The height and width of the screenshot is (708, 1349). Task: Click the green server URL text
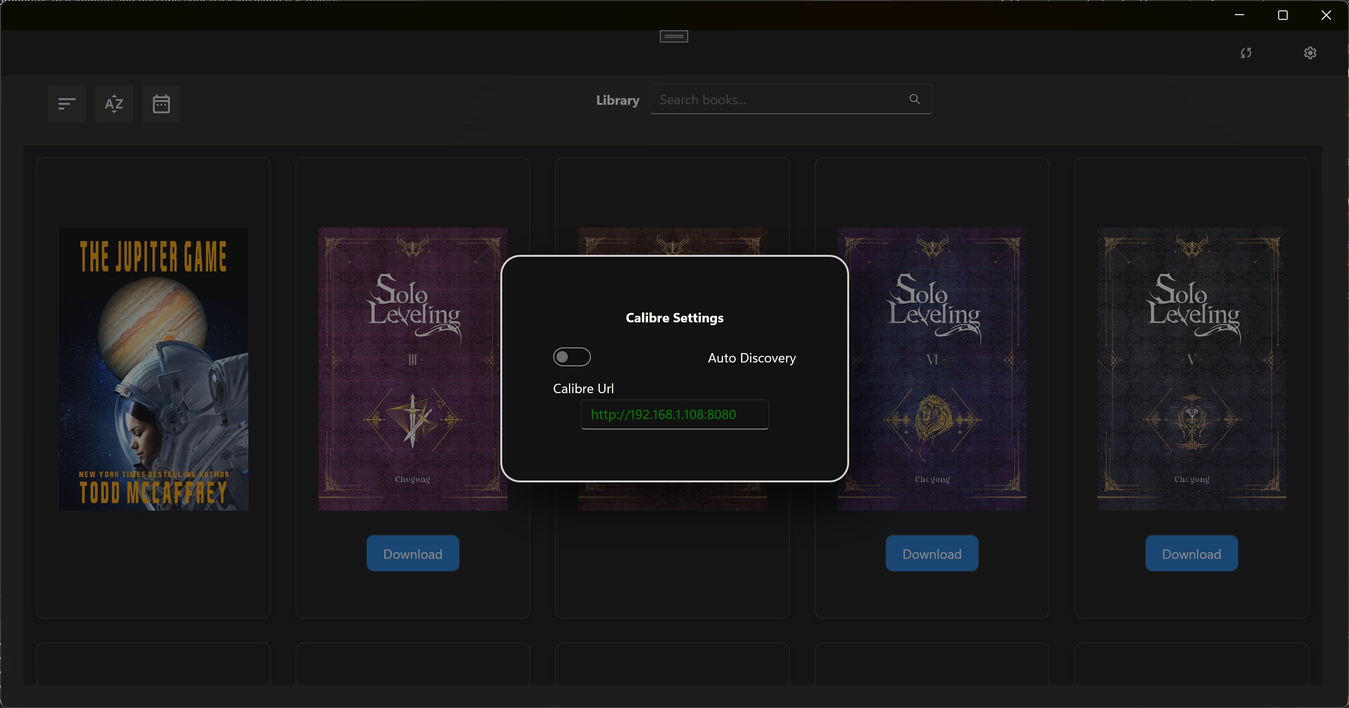pos(664,414)
